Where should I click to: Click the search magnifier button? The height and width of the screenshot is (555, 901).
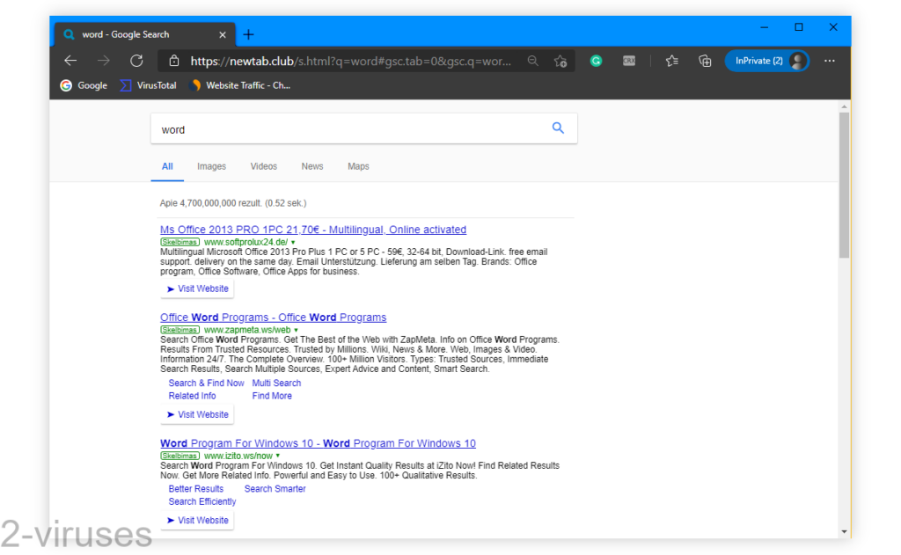tap(557, 128)
